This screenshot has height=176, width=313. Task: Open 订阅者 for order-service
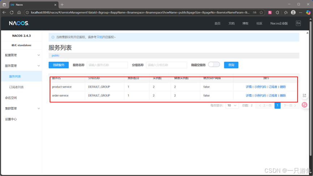273,95
